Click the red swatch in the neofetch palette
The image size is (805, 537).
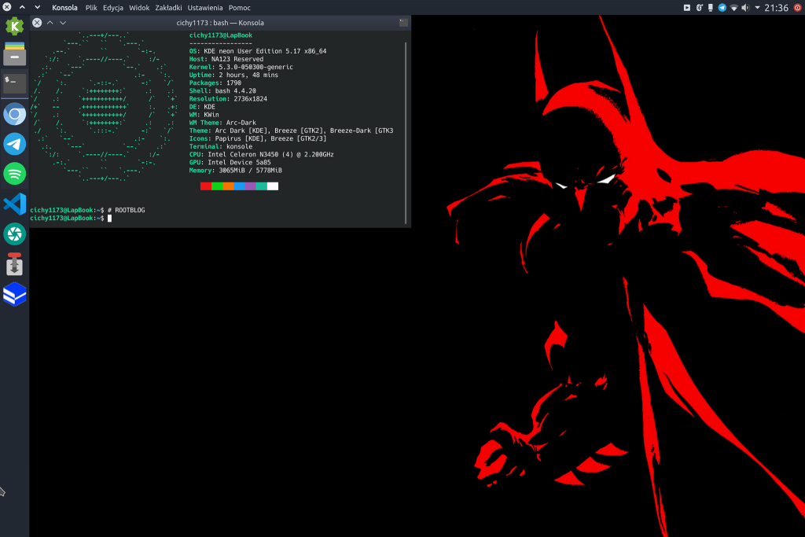(205, 186)
